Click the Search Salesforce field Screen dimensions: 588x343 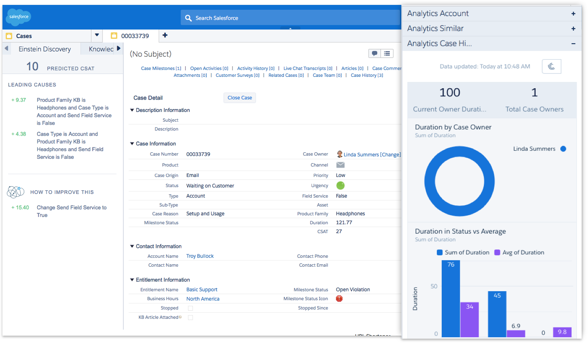290,18
